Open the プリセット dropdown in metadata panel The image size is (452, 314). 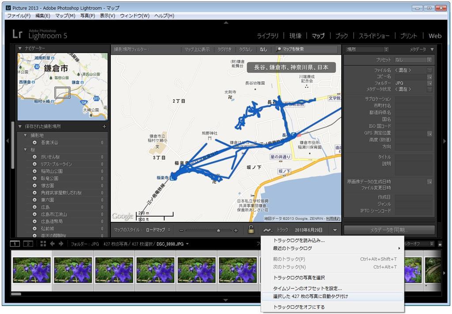413,60
